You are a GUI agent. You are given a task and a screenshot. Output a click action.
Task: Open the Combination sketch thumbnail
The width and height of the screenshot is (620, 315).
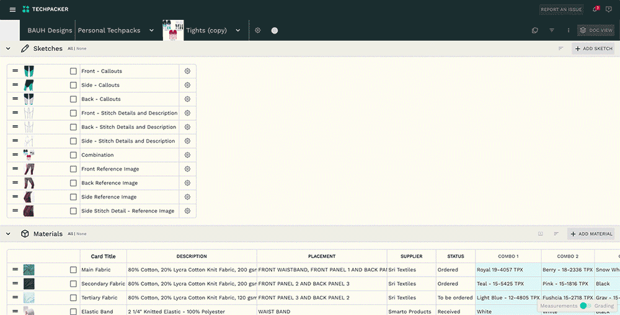[x=29, y=155]
